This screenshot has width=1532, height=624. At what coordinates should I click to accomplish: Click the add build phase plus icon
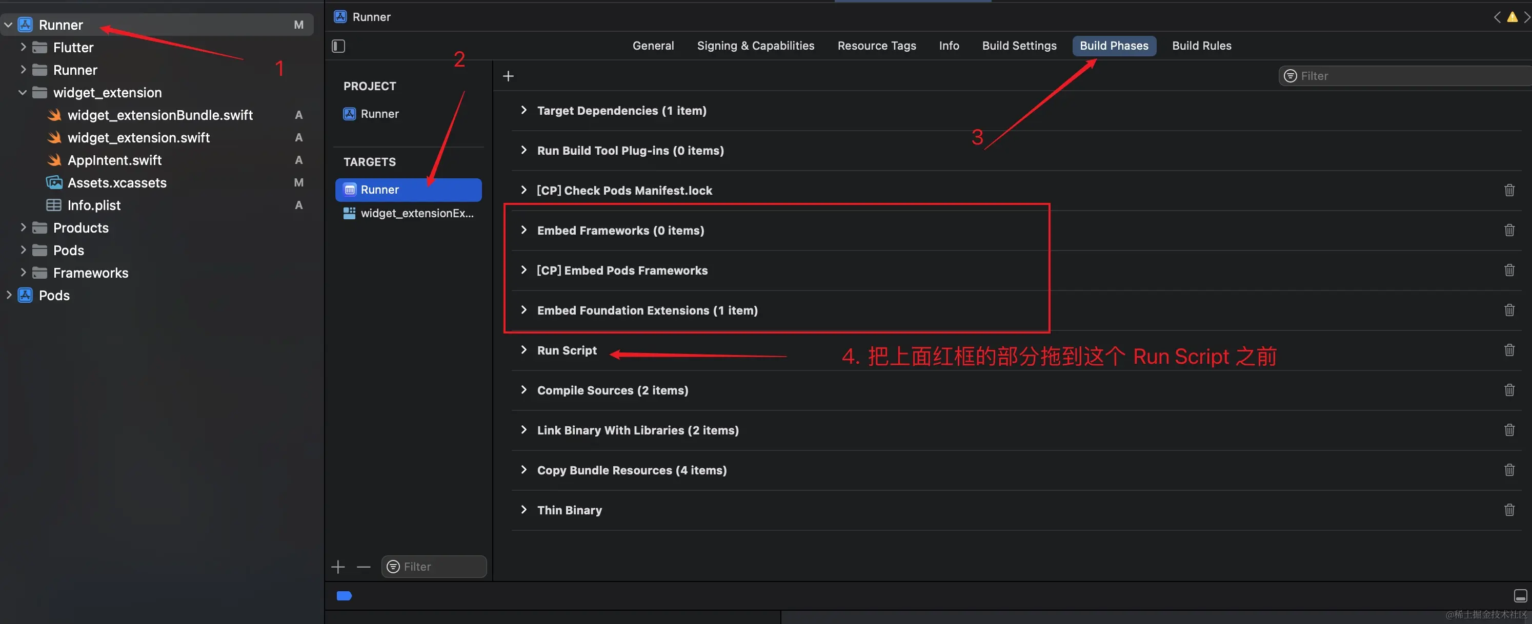point(508,76)
